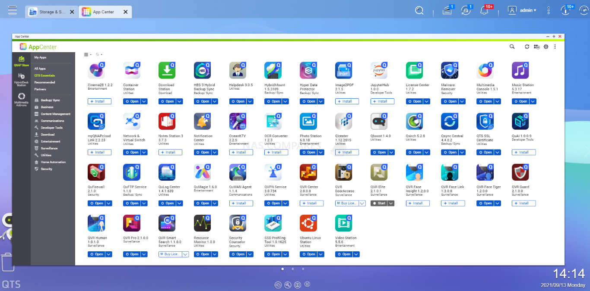Click Open for Download Station
Screen dimensions: 590x291
167,101
